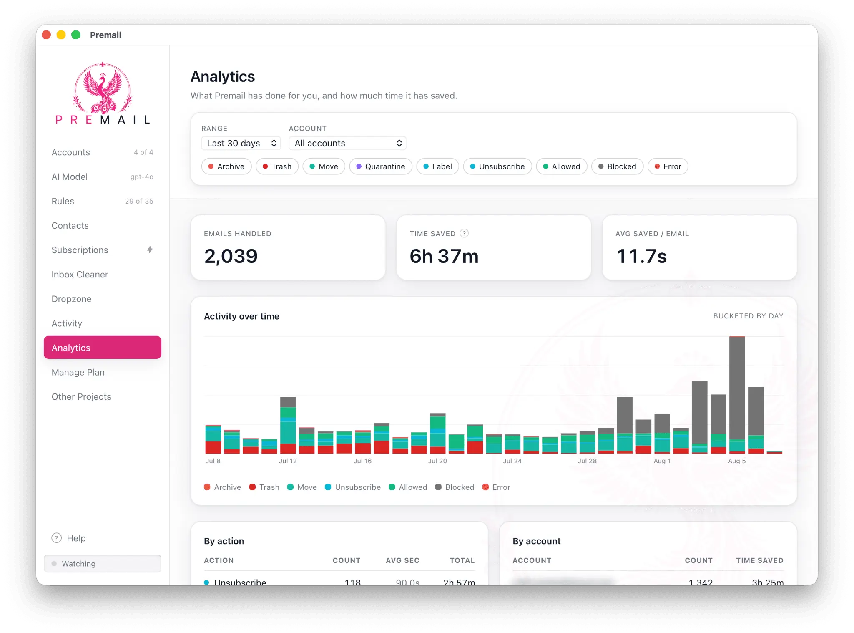Click the Trash legend entry under the chart
The height and width of the screenshot is (633, 854).
click(264, 487)
